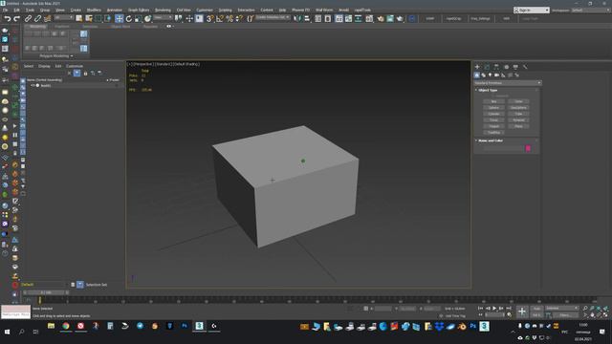Select the Cameras category in Create panel

(497, 75)
